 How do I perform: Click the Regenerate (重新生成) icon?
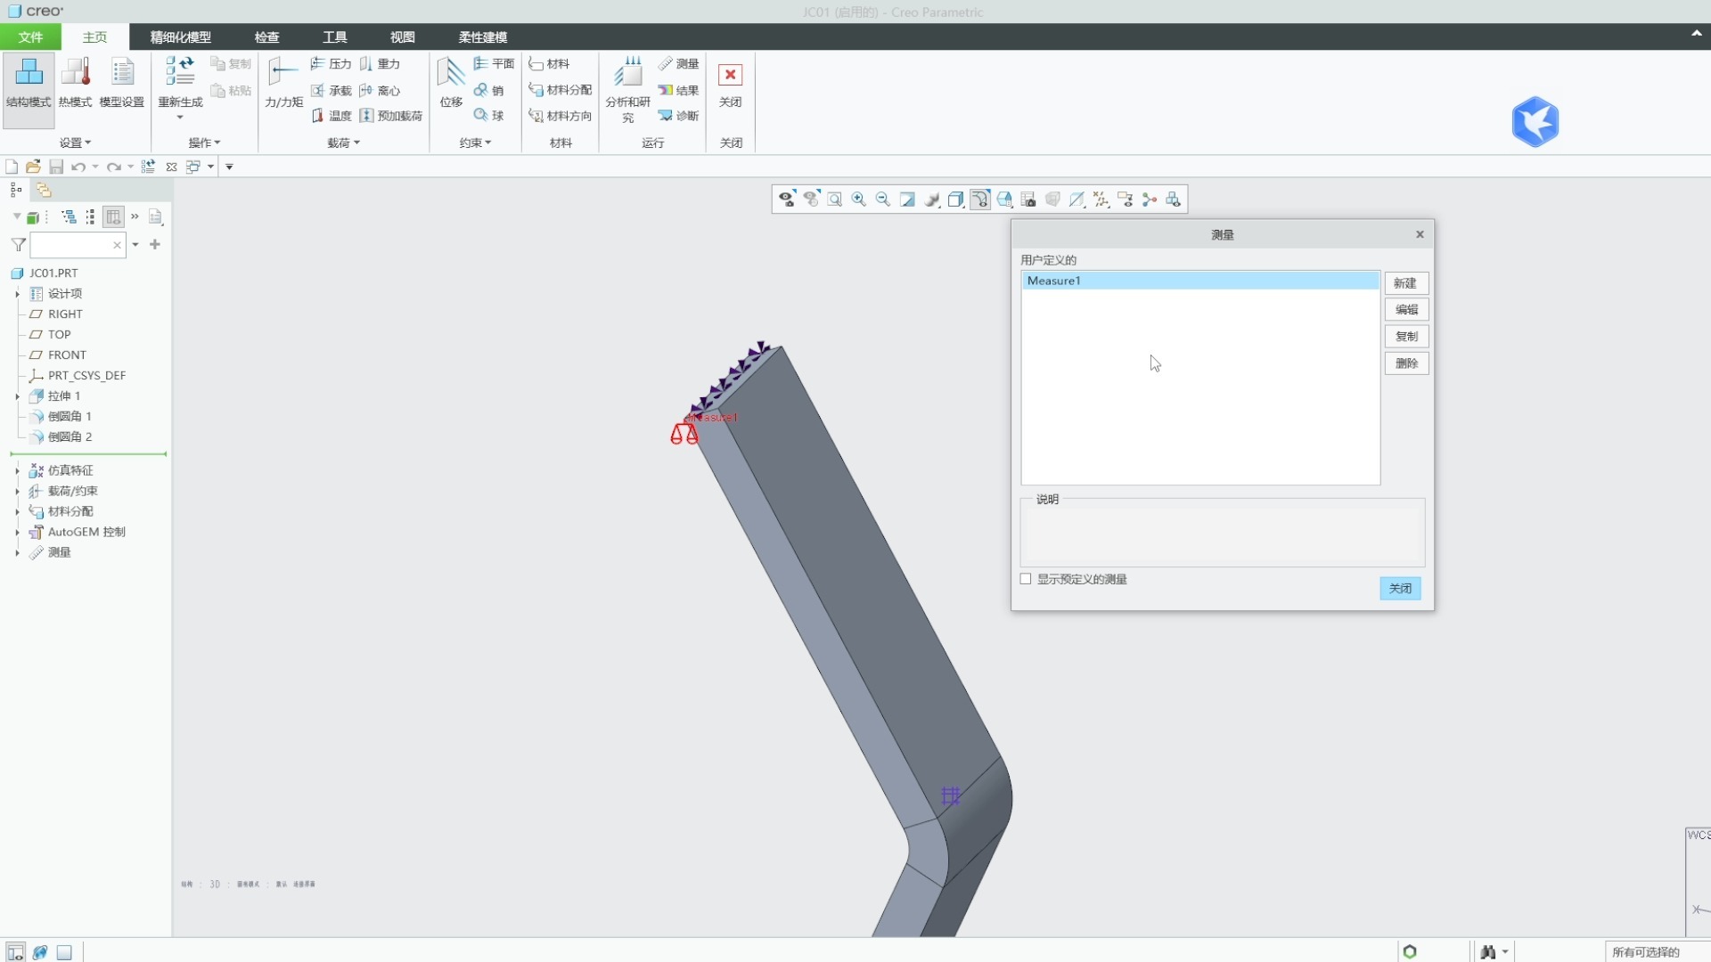click(180, 71)
